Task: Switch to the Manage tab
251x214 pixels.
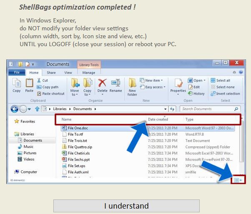Action: (89, 73)
